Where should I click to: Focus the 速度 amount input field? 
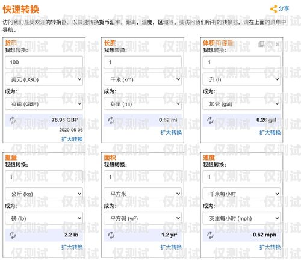coord(241,177)
